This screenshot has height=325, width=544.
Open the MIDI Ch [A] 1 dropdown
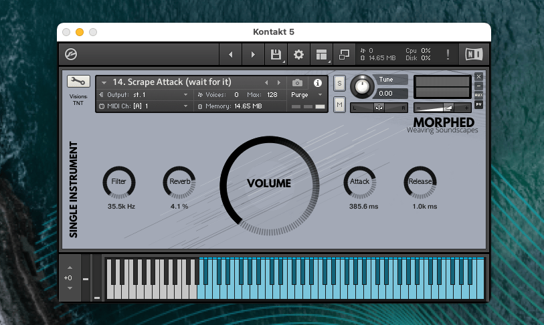click(x=144, y=106)
